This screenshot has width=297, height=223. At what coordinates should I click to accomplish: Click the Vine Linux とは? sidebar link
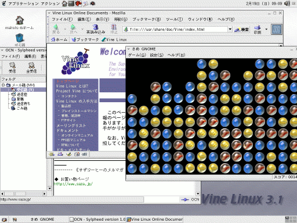pos(72,86)
